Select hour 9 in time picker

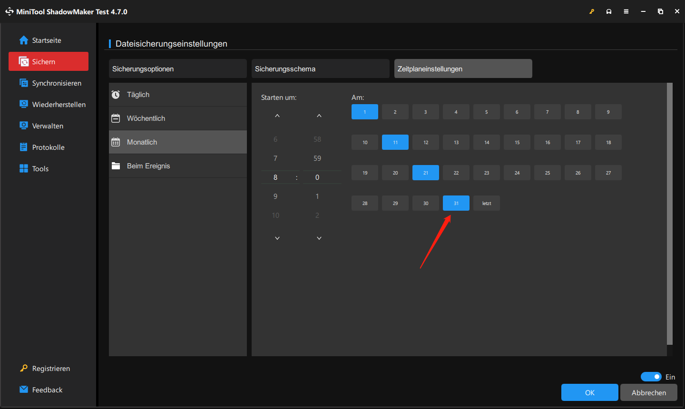click(275, 196)
